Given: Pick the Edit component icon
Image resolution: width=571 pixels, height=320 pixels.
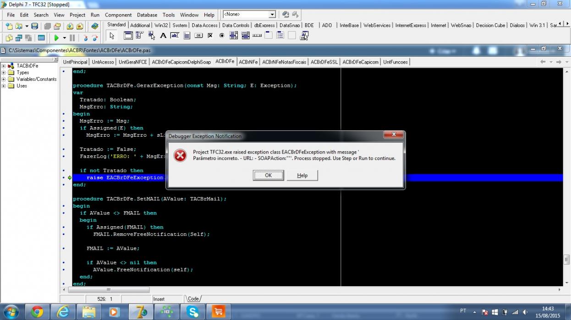Looking at the screenshot, I should click(x=175, y=36).
